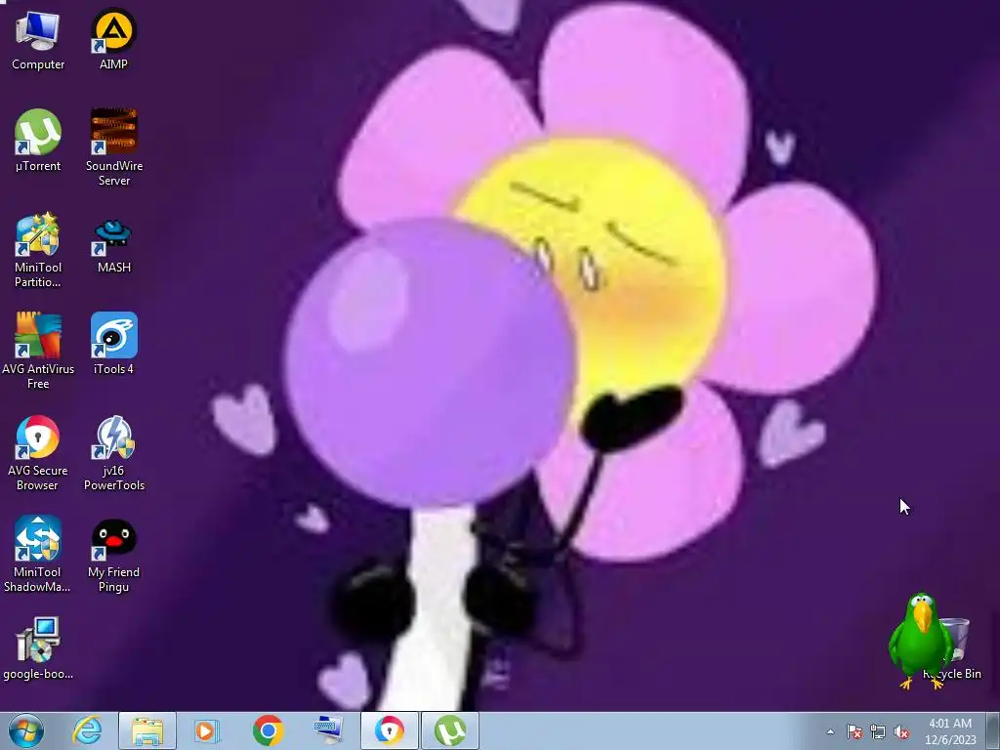Select AVG Secure Browser desktop shortcut
The image size is (1000, 750).
click(38, 453)
